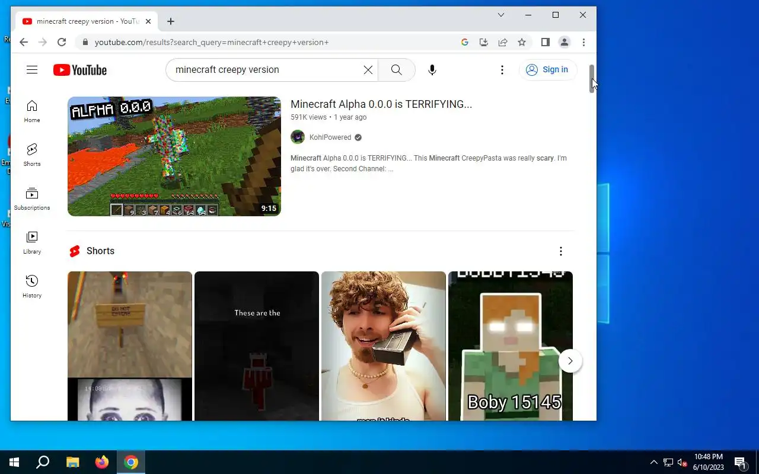This screenshot has height=474, width=759.
Task: Play the Alpha 0.0.0 video thumbnail
Action: click(x=174, y=156)
